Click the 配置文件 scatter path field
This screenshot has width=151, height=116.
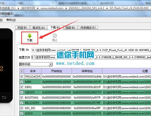pos(91,57)
